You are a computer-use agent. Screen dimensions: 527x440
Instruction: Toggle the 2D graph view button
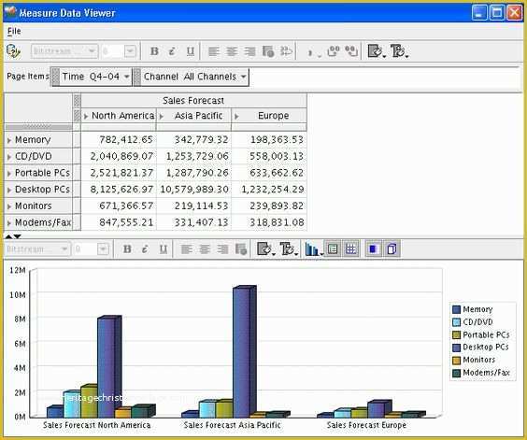pyautogui.click(x=373, y=249)
